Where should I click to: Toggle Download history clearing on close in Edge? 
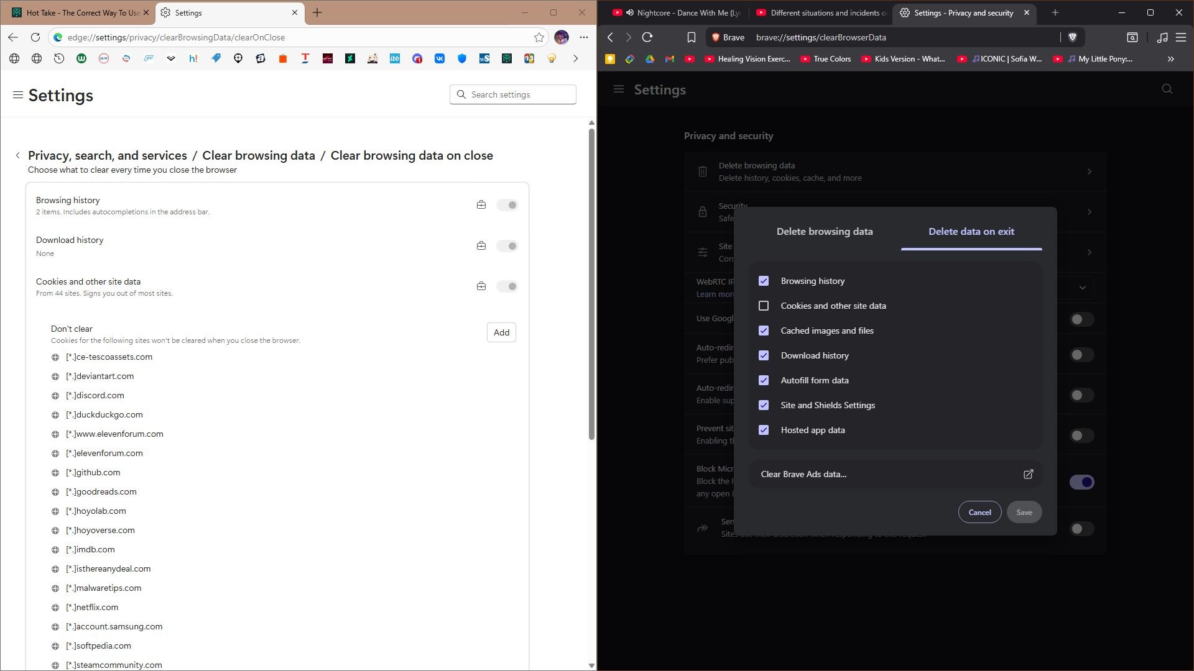click(507, 246)
